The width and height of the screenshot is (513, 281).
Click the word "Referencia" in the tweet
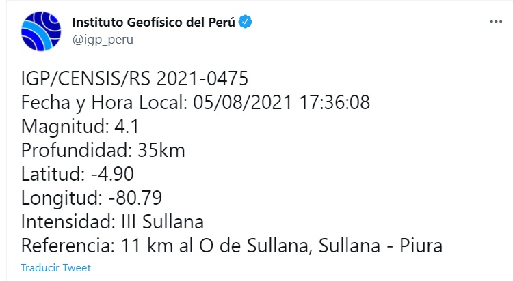click(x=66, y=246)
